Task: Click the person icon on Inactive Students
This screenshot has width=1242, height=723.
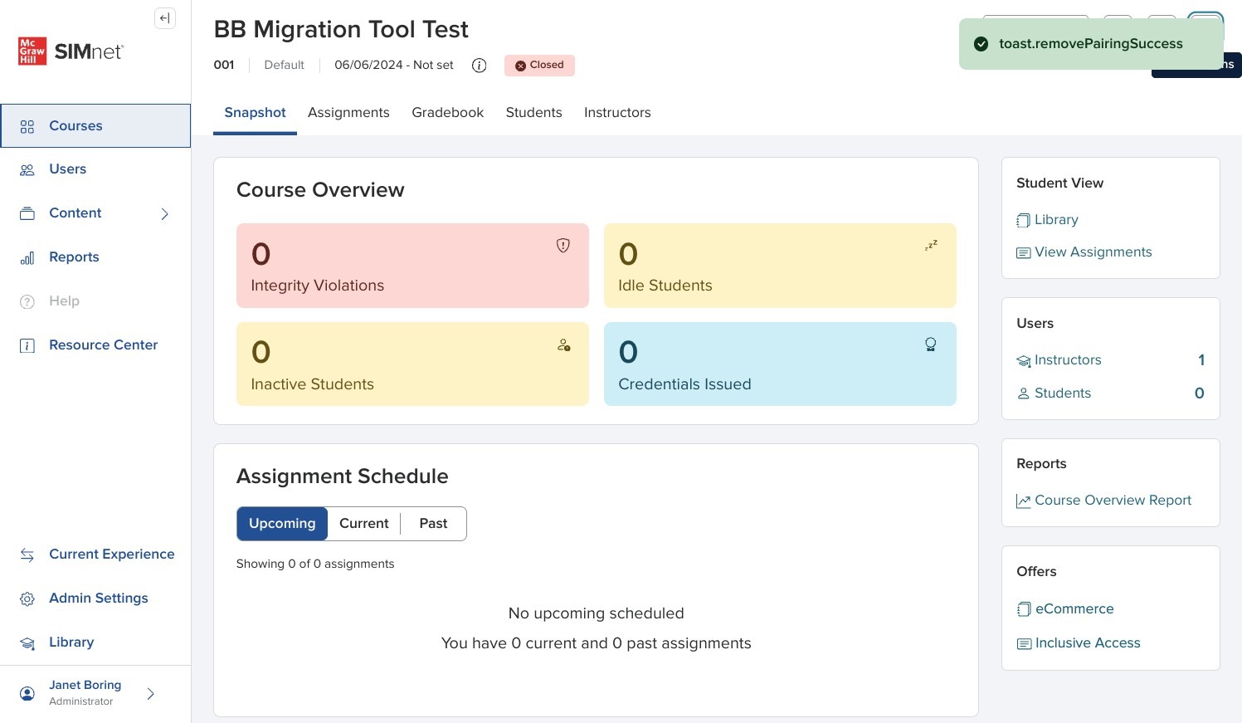Action: tap(564, 344)
